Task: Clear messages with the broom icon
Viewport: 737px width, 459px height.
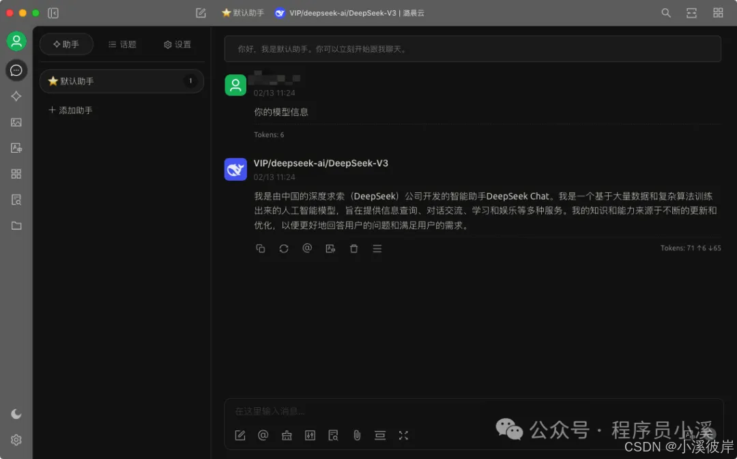Action: (287, 436)
